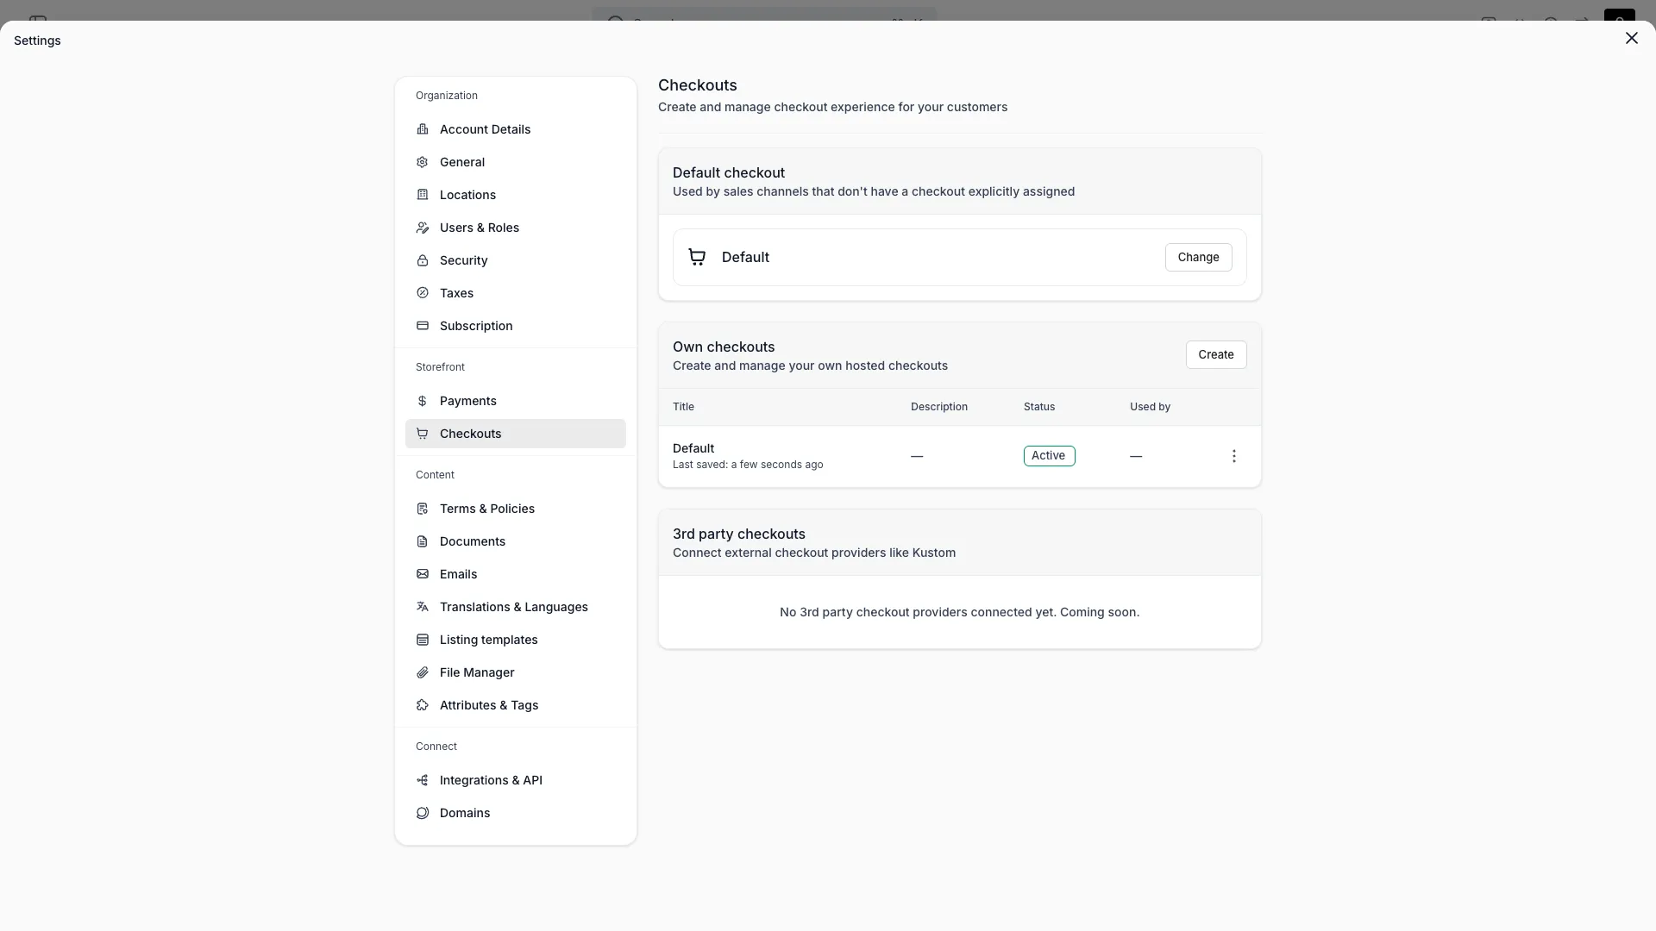Click the Status column header
Image resolution: width=1656 pixels, height=931 pixels.
(x=1039, y=407)
